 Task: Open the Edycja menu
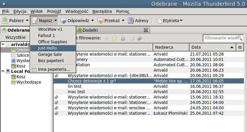pos(20,11)
